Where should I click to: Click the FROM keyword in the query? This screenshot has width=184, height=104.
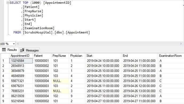point(17,32)
